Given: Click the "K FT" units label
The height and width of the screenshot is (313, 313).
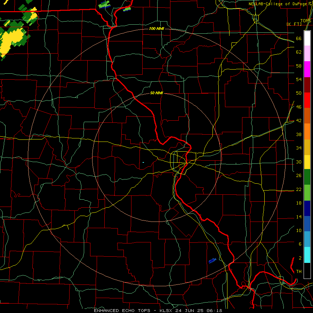Looking at the screenshot, I should click(x=294, y=24).
